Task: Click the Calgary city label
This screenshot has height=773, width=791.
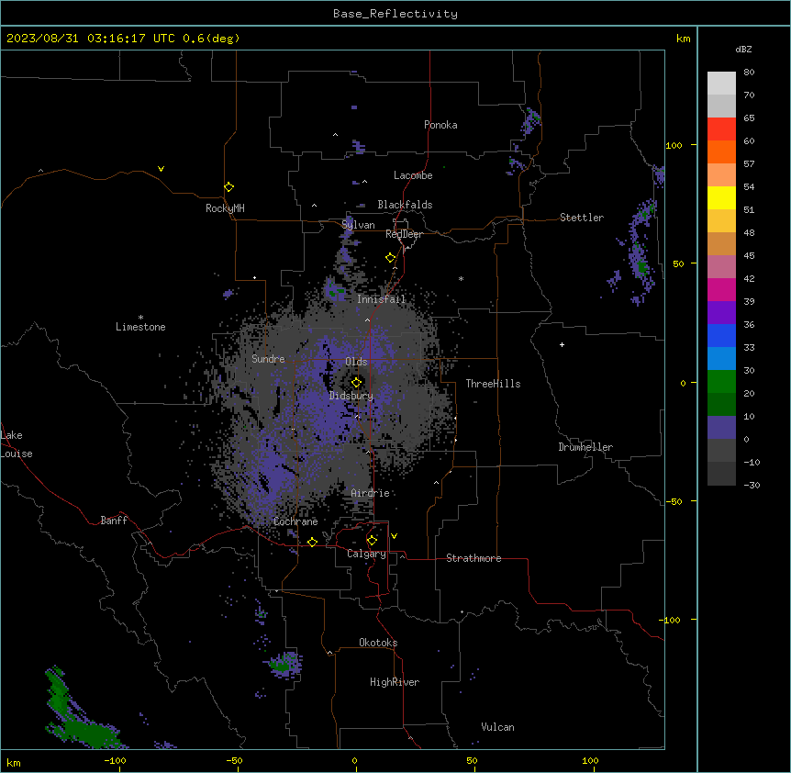Action: [366, 554]
